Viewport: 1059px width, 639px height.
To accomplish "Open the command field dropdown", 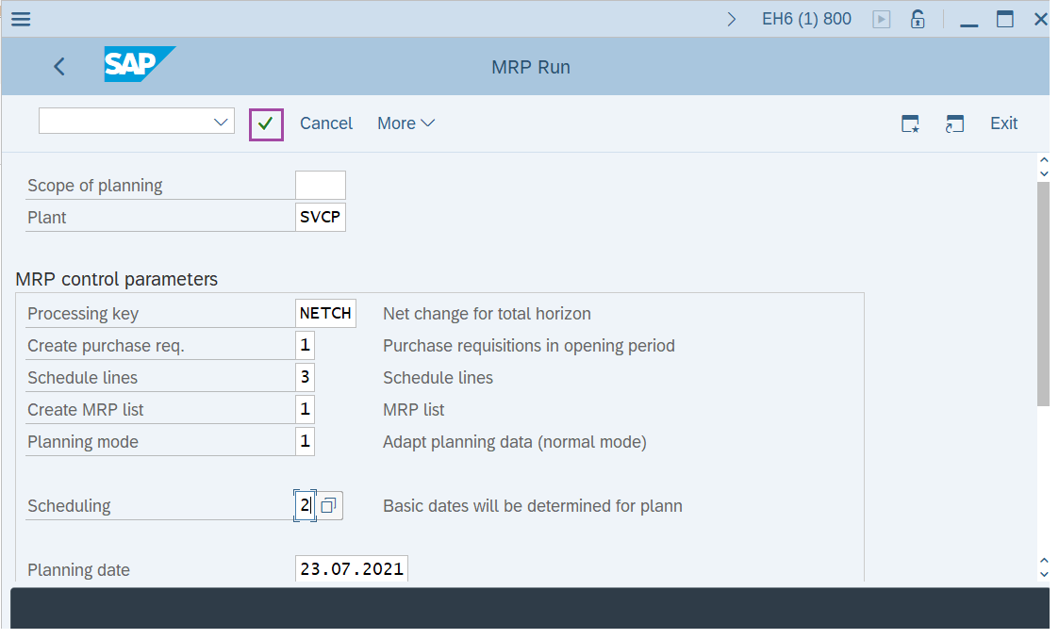I will (x=220, y=121).
